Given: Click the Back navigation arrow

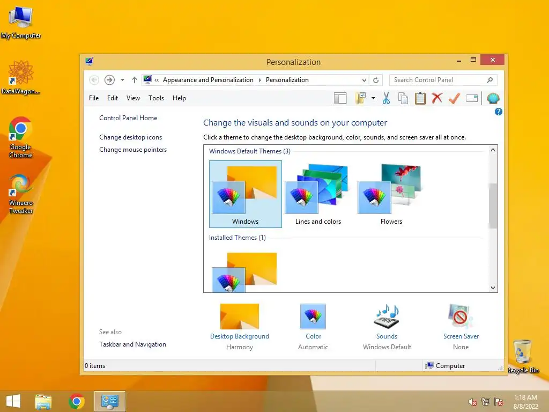Looking at the screenshot, I should point(94,80).
